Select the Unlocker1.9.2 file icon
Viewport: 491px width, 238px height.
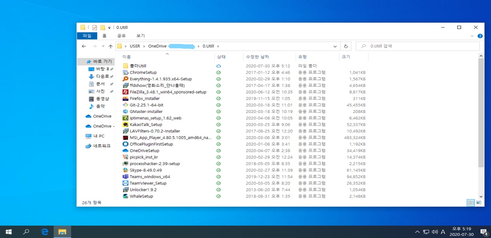125,189
